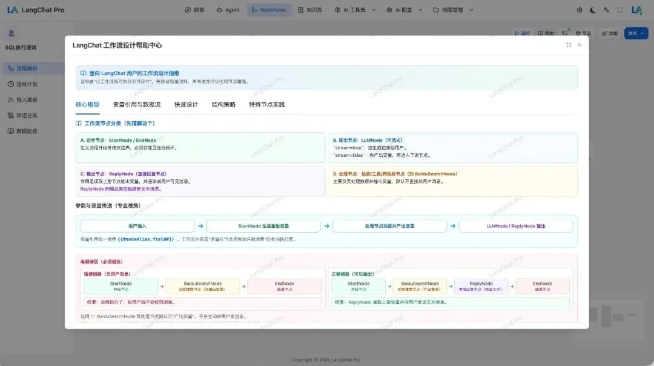654x366 pixels.
Task: Toggle dark mode with the moon icon
Action: point(593,10)
